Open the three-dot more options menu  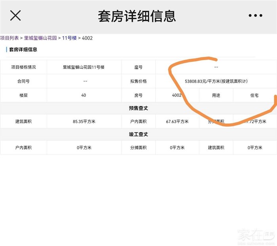255,16
